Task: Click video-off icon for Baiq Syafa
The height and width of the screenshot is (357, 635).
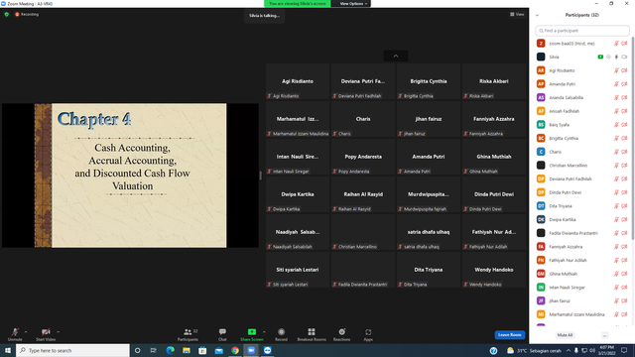Action: click(x=624, y=125)
